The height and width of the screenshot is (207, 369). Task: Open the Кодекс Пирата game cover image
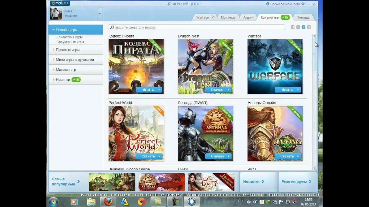tap(136, 67)
